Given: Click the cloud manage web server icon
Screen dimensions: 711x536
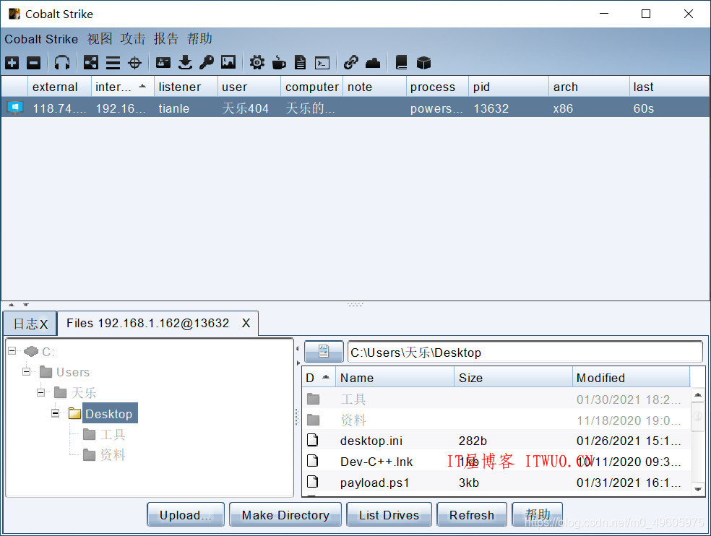Looking at the screenshot, I should pos(373,63).
